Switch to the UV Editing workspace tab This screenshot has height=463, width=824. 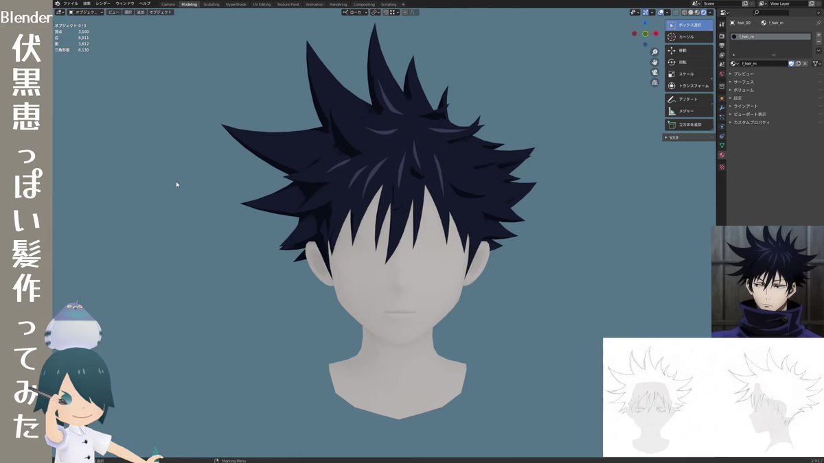click(x=262, y=4)
